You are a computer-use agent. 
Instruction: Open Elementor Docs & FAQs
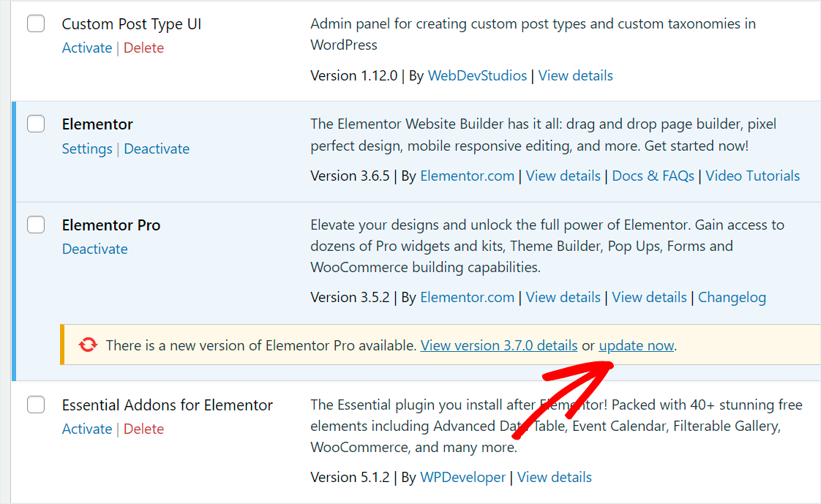point(653,176)
